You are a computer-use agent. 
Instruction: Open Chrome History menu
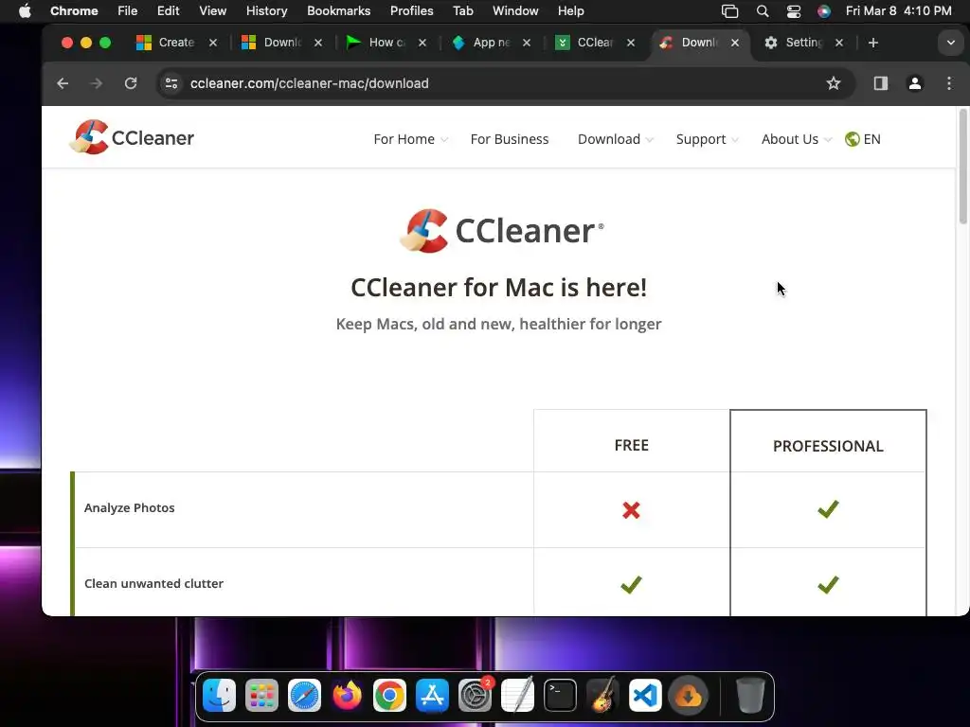point(266,11)
